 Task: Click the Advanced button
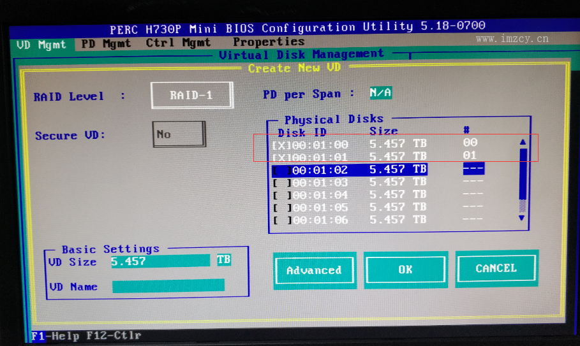[315, 270]
